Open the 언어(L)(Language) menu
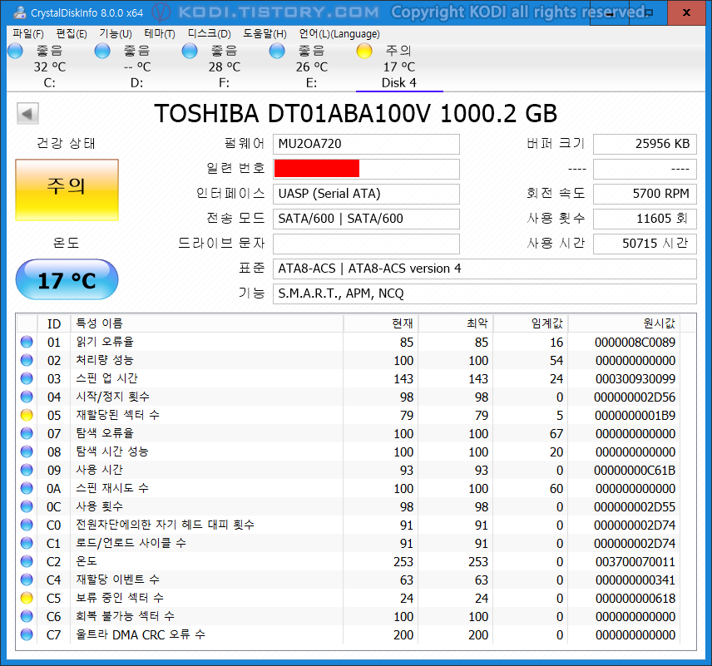 coord(339,33)
